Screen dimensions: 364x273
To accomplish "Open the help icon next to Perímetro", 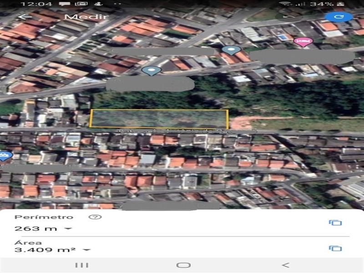I will tap(95, 217).
